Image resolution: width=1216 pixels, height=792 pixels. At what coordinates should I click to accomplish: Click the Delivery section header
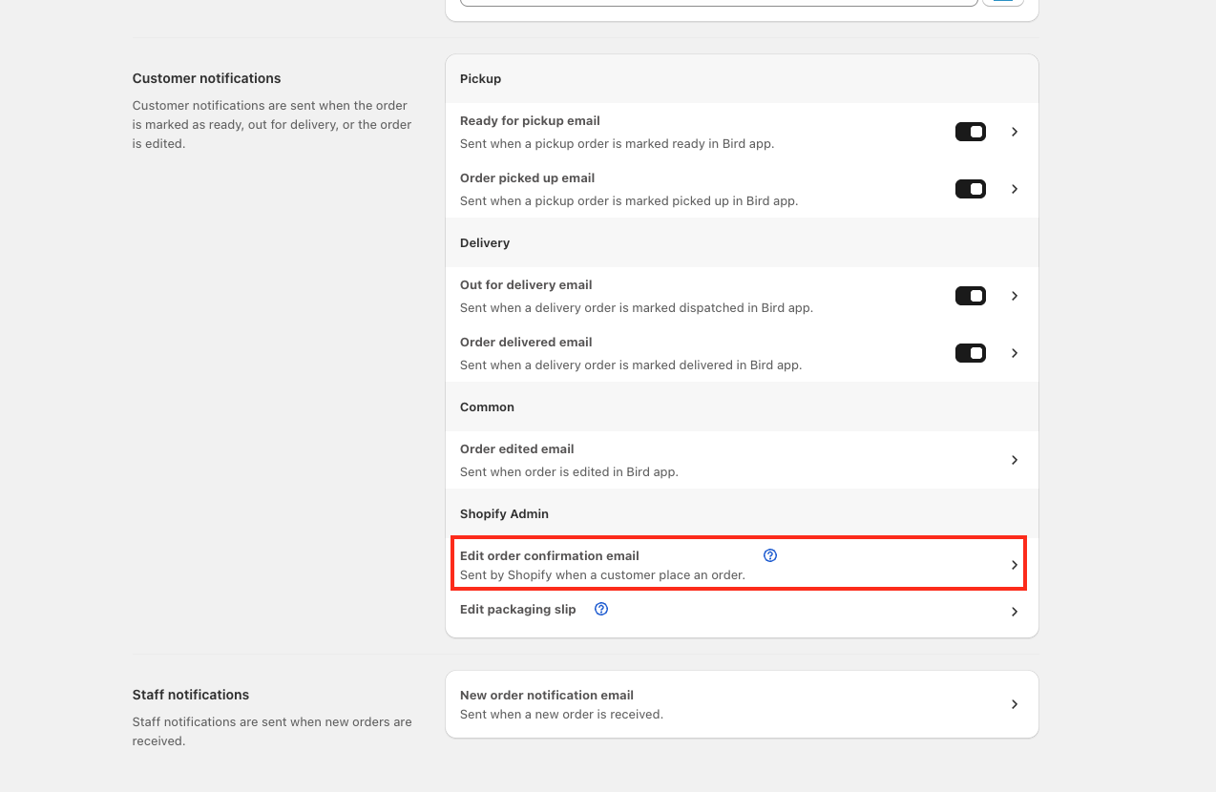pos(485,243)
